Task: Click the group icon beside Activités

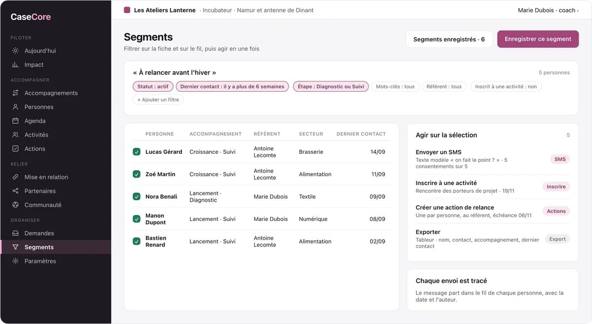Action: coord(15,135)
